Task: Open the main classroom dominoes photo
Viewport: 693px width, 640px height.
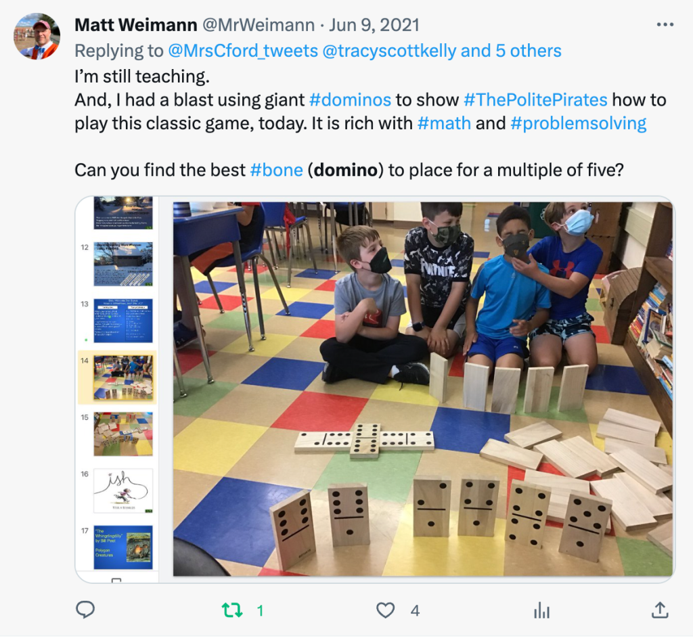Action: (x=422, y=389)
